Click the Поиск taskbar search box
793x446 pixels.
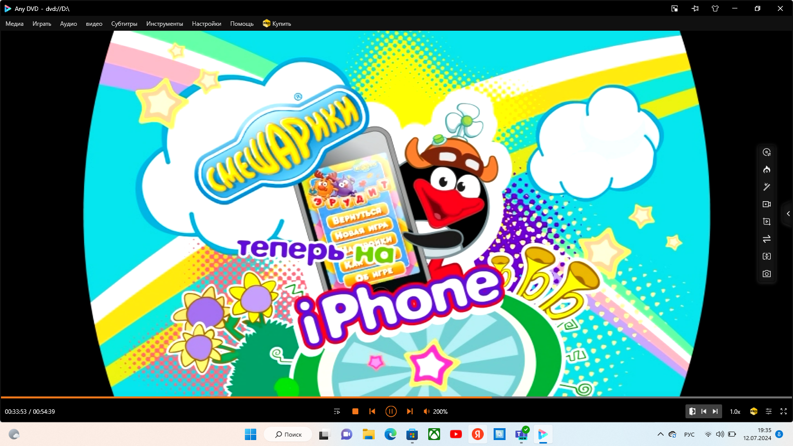tap(288, 435)
